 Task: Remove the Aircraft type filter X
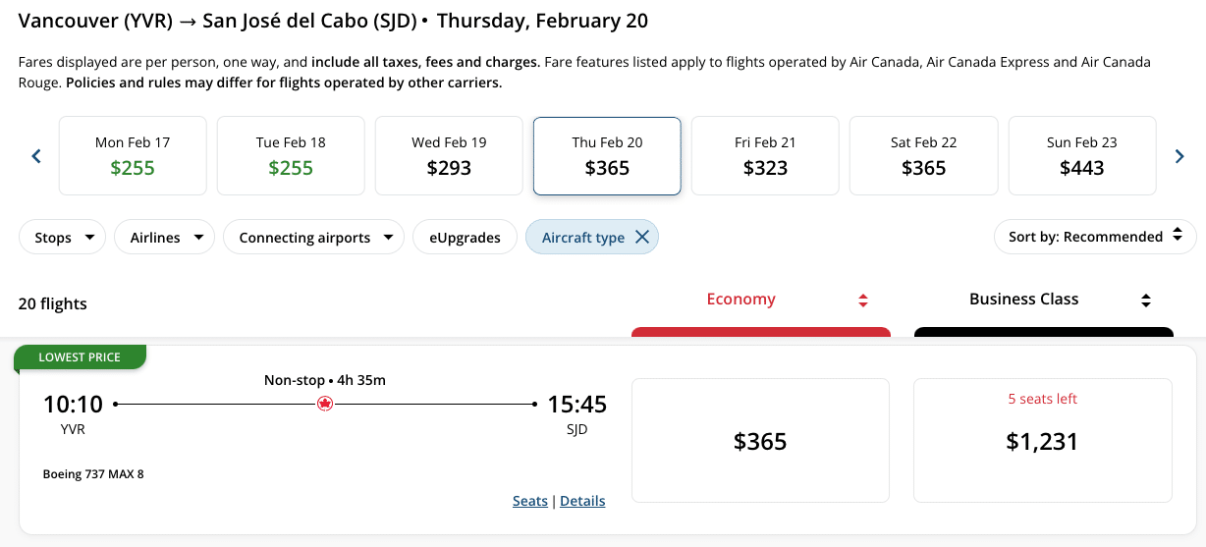tap(642, 237)
